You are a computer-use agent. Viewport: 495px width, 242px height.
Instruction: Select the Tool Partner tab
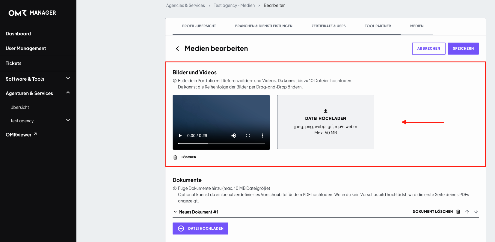[378, 26]
